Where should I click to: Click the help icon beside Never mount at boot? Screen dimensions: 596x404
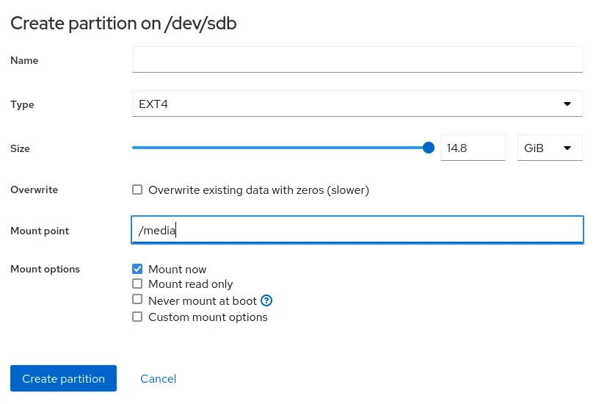(267, 300)
